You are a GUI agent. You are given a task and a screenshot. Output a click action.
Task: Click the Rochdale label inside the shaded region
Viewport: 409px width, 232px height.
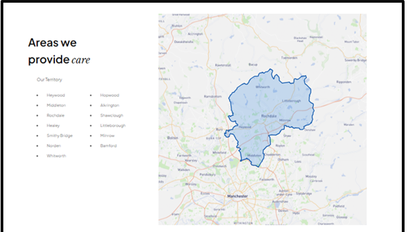(x=269, y=116)
